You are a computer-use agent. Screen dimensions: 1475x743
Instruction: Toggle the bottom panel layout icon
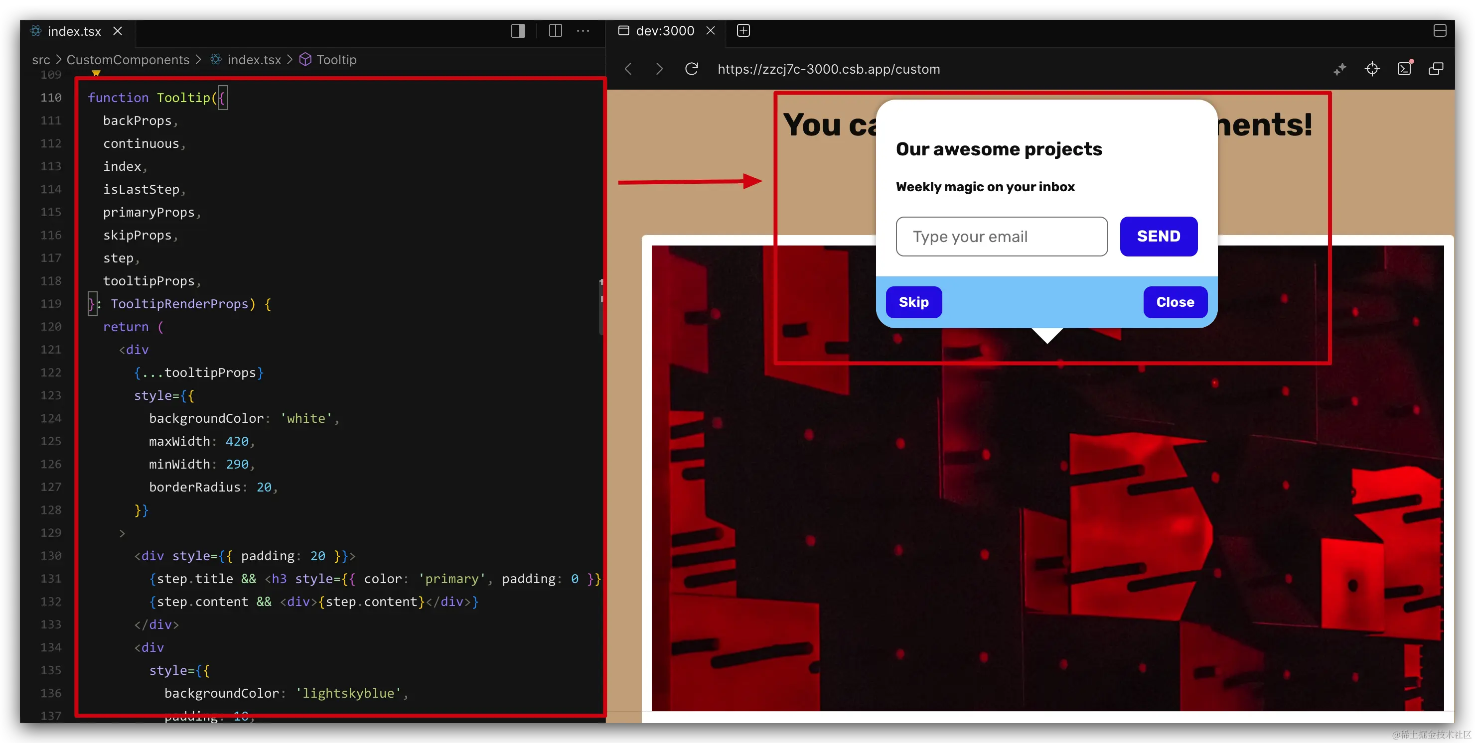click(x=1440, y=30)
